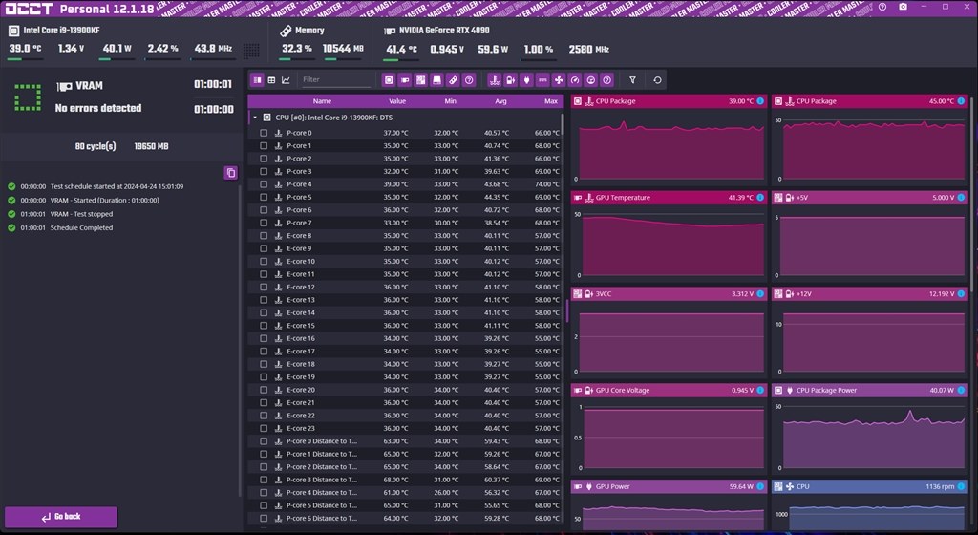Click the CPU fan 1136 rpm graph header
This screenshot has height=535, width=978.
[x=869, y=486]
